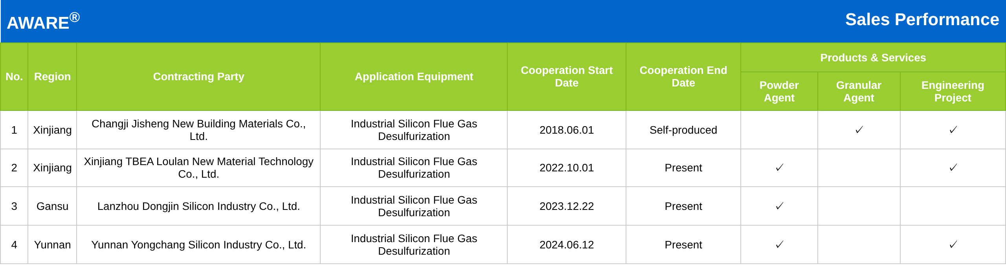Image resolution: width=1006 pixels, height=272 pixels.
Task: Click the Self-produced end date cell
Action: (683, 130)
